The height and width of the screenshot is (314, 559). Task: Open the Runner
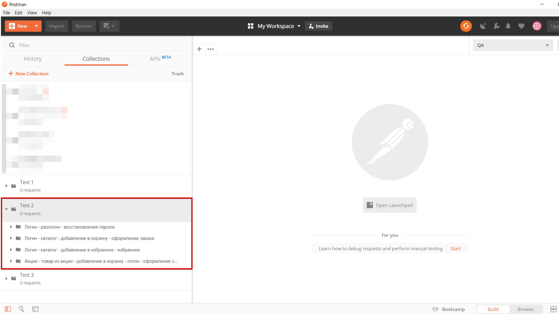pos(84,26)
